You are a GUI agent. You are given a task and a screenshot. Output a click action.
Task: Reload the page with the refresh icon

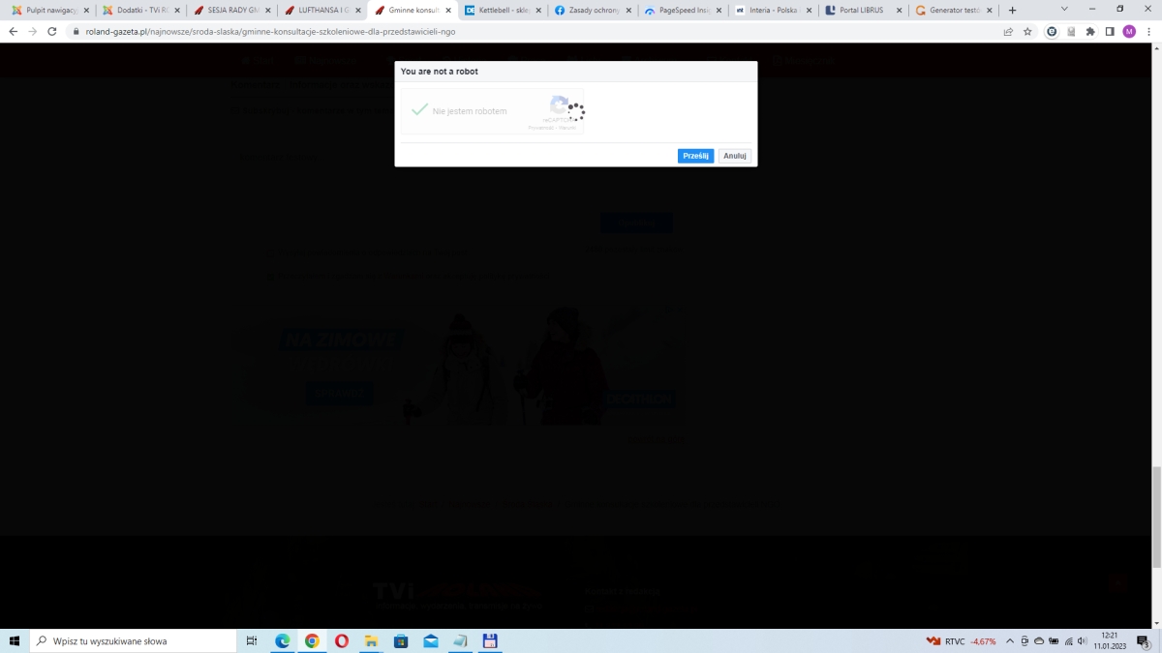pos(54,31)
